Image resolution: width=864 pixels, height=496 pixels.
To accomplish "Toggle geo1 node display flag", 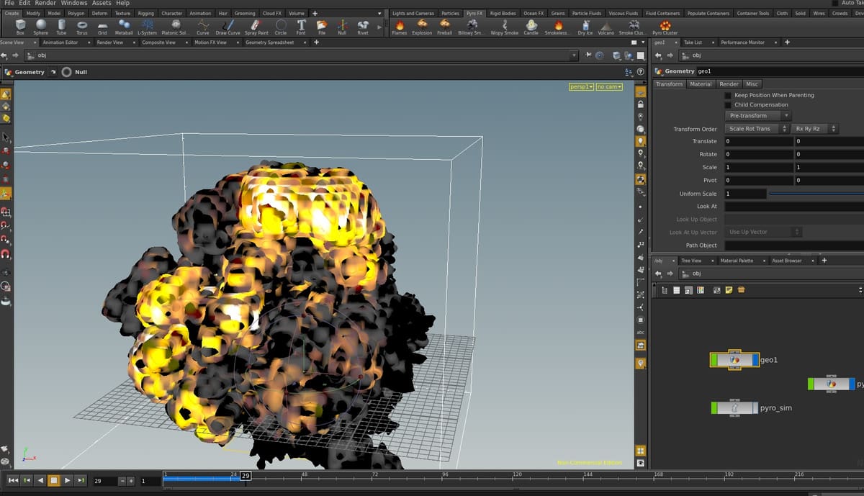I will tap(755, 359).
